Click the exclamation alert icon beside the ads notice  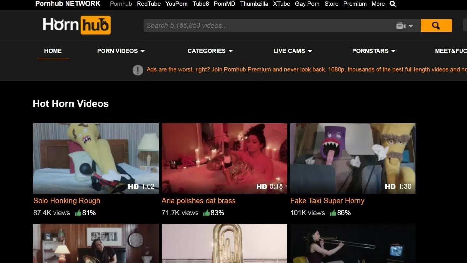[138, 70]
